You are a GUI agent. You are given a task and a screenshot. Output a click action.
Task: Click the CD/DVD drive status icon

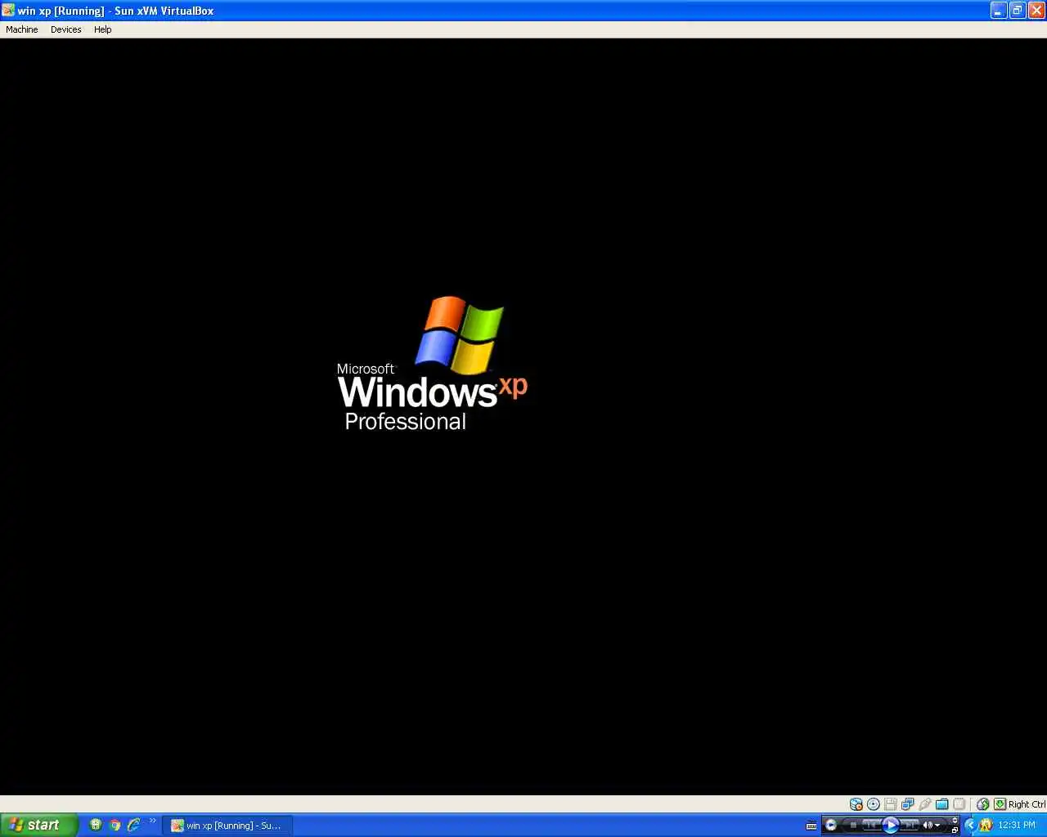[874, 804]
